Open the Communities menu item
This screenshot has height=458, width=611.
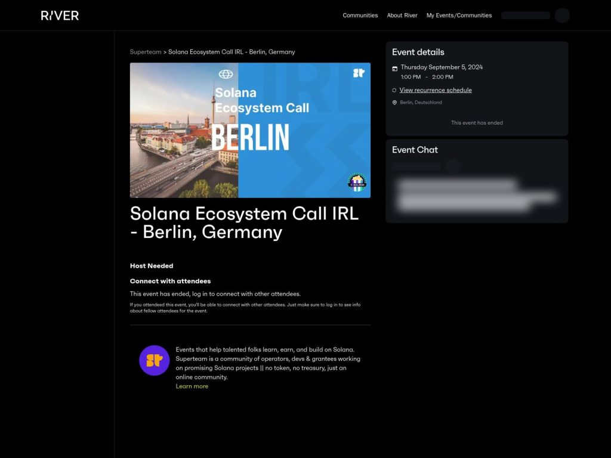pos(360,15)
